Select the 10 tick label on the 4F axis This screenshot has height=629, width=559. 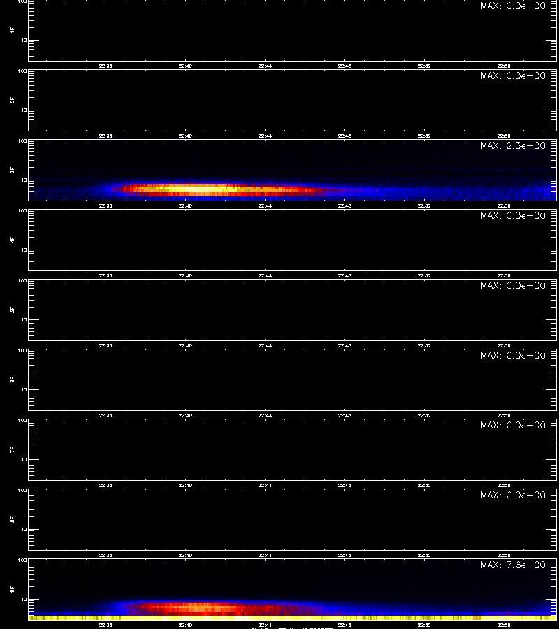point(24,250)
